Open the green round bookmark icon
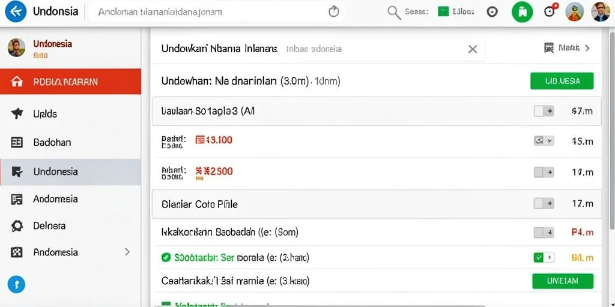Image resolution: width=615 pixels, height=307 pixels. [522, 12]
